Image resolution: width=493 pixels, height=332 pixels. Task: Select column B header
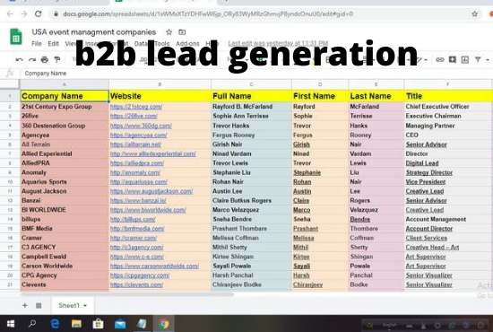click(160, 84)
